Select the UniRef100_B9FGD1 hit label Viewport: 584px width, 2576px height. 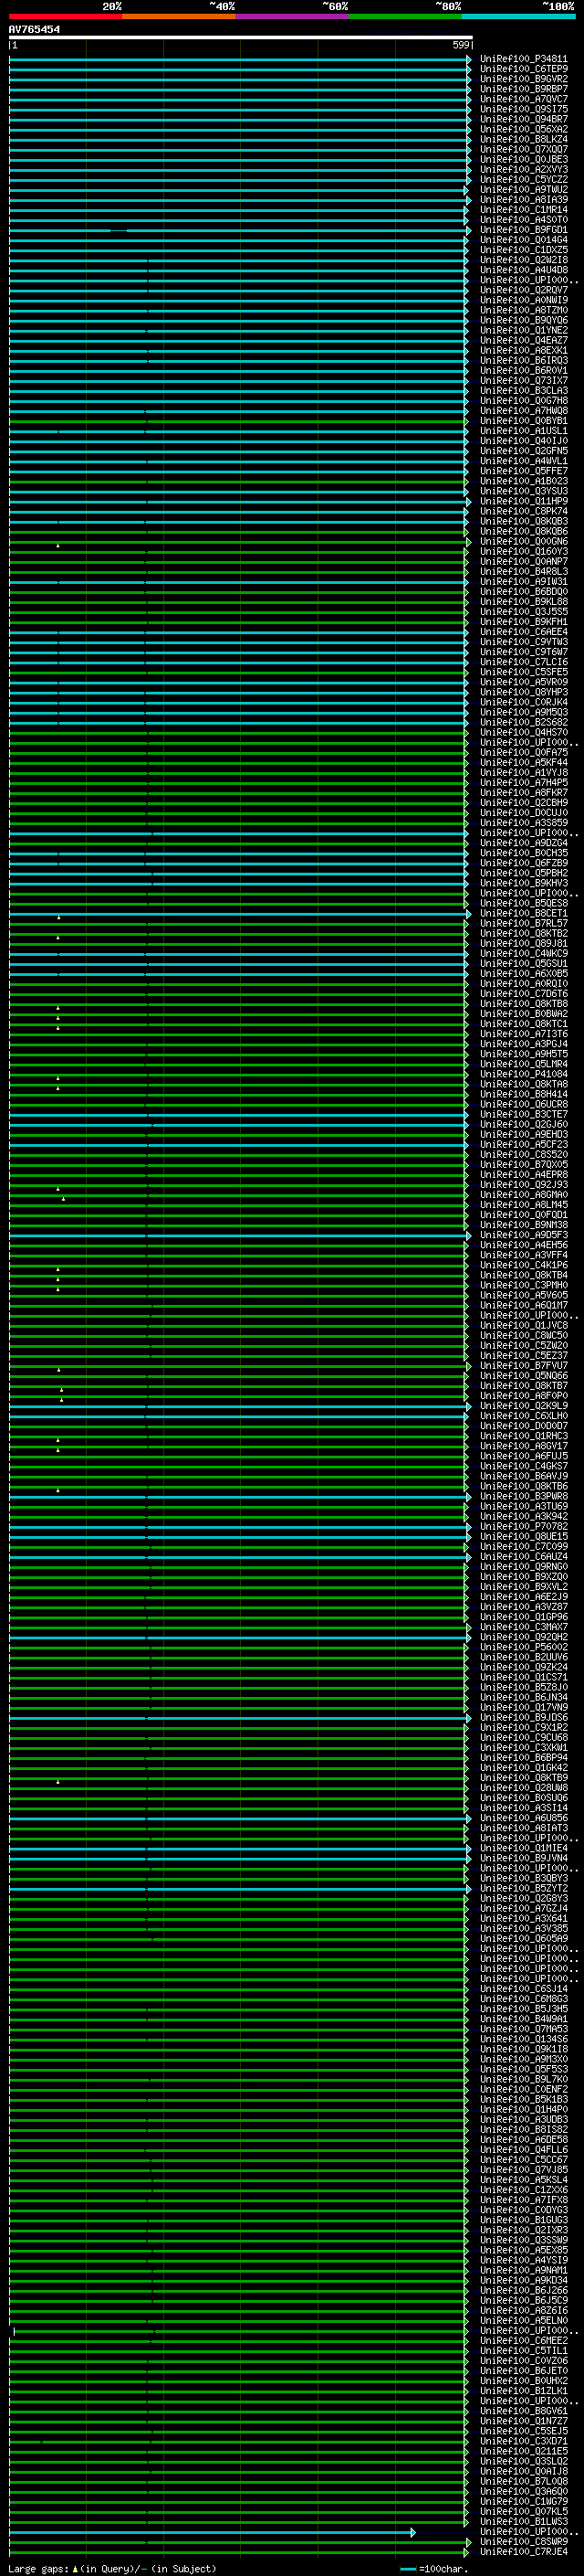click(523, 230)
